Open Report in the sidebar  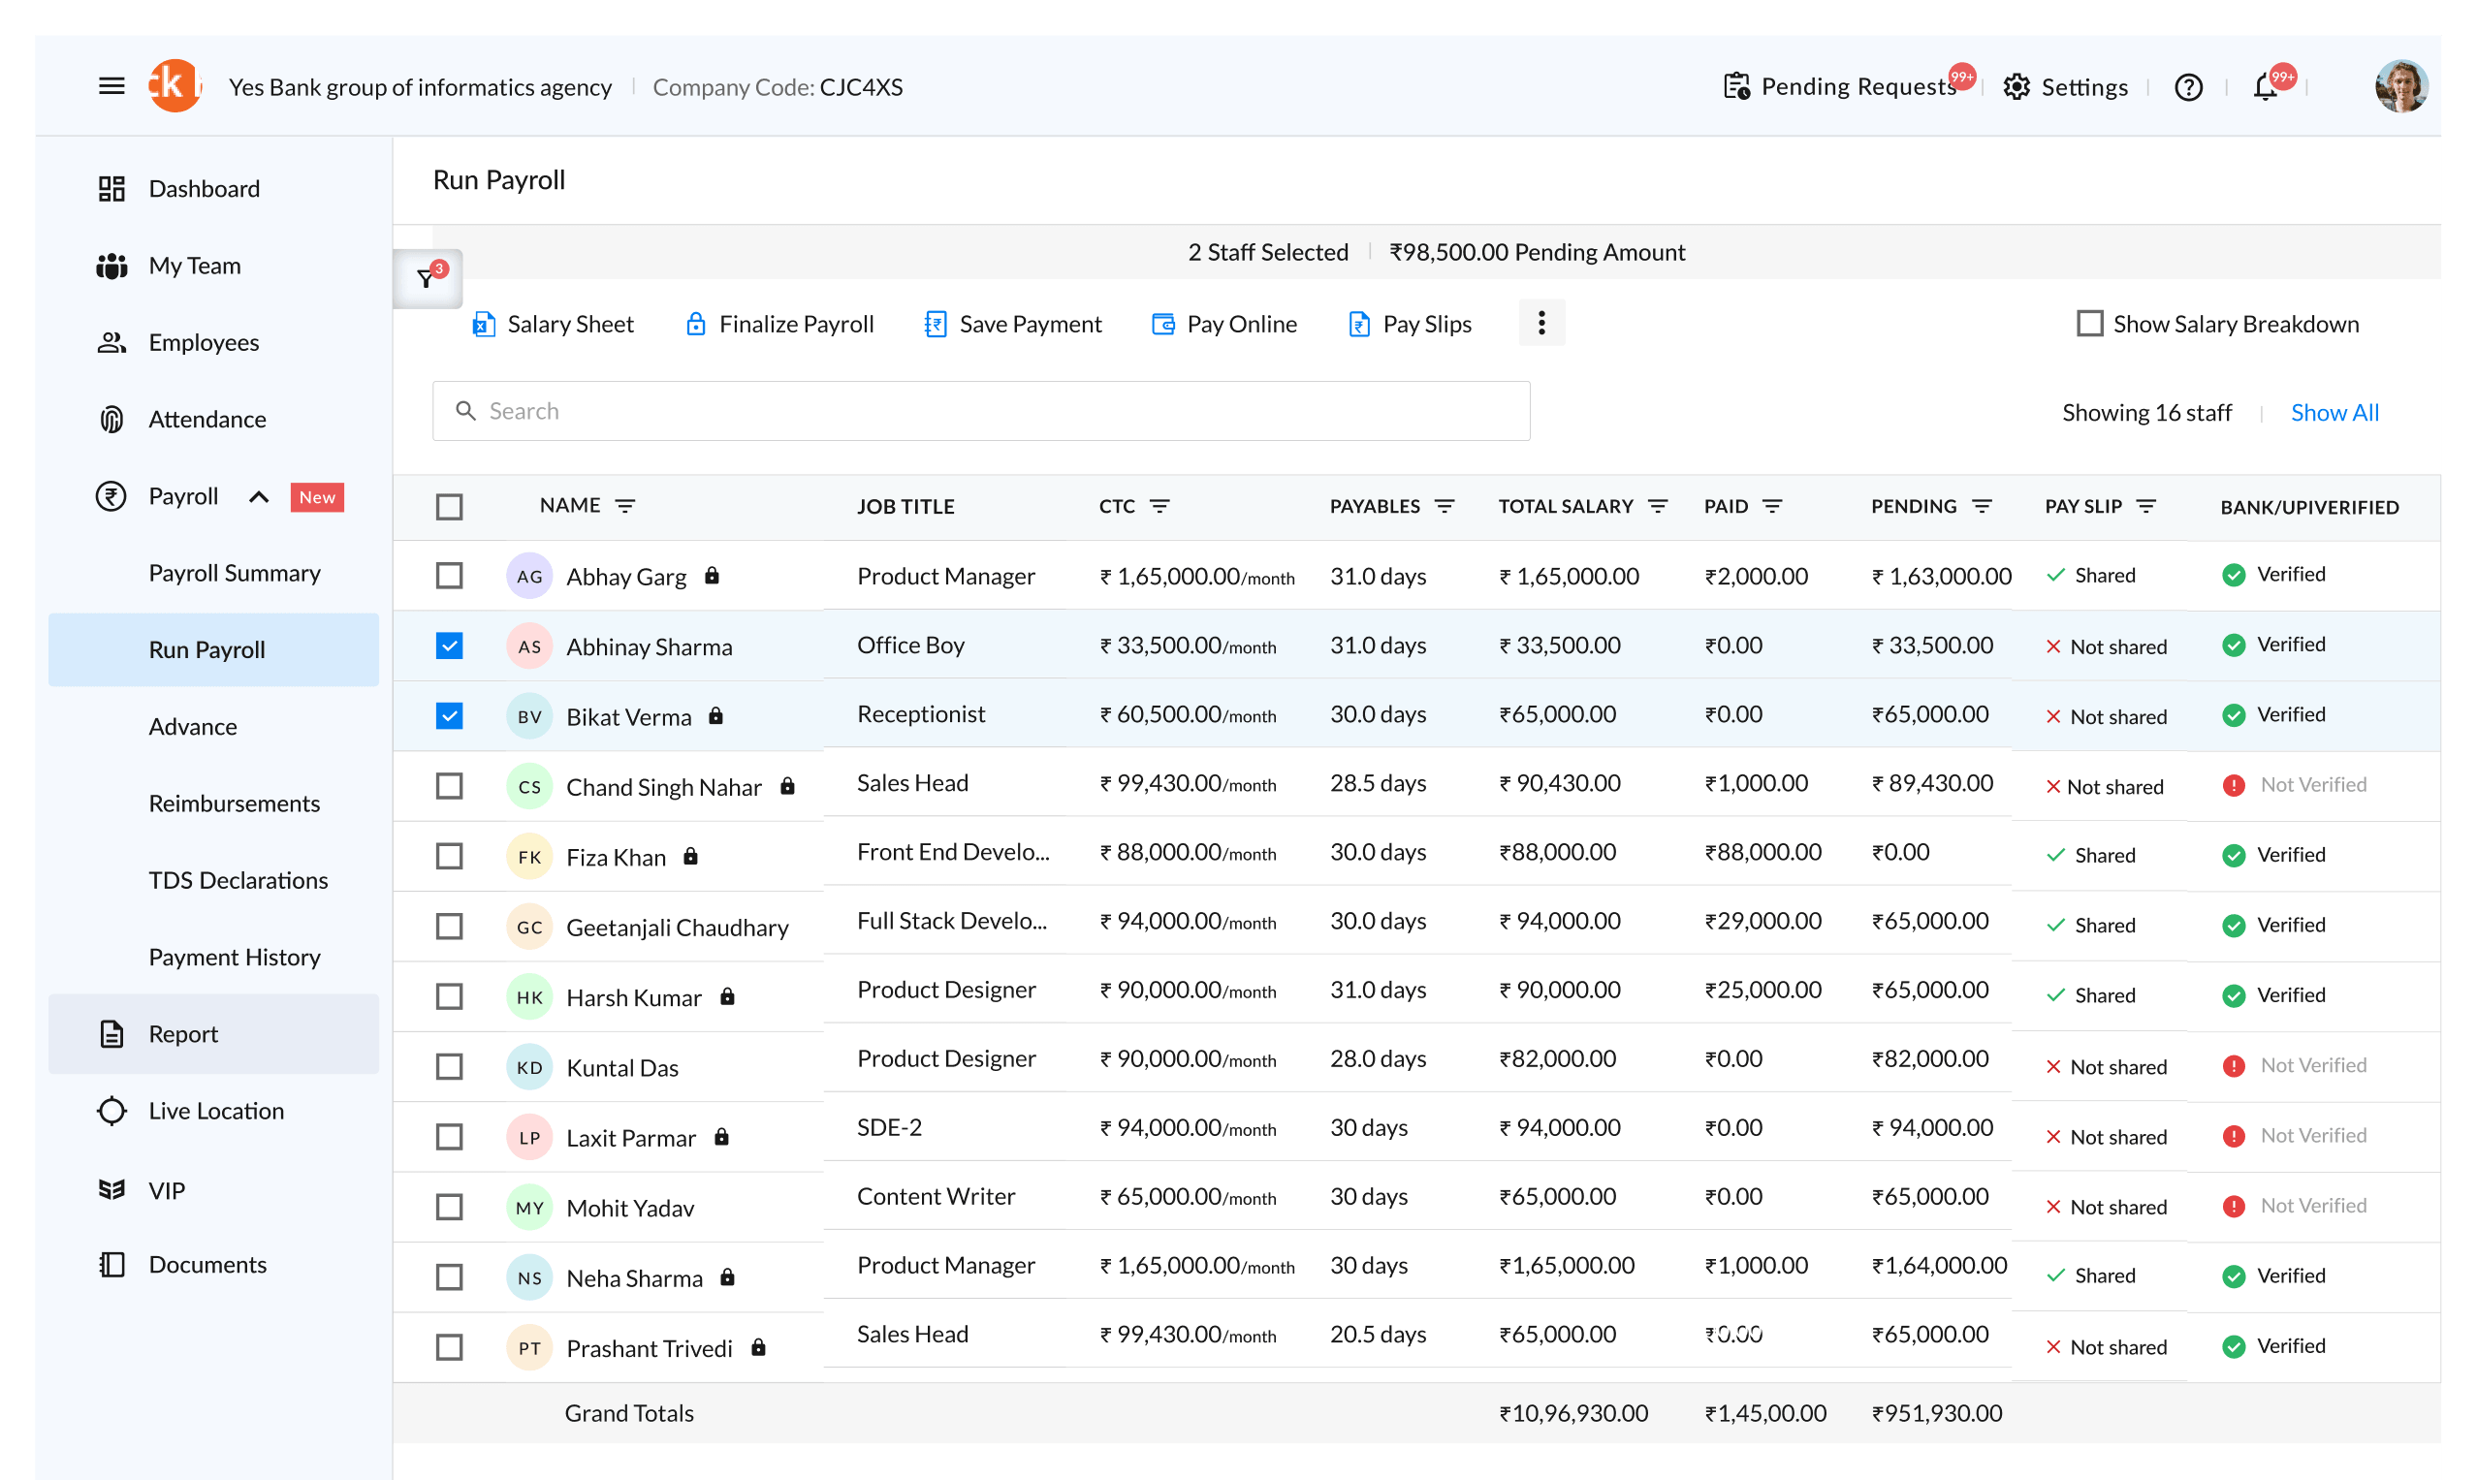point(213,1034)
